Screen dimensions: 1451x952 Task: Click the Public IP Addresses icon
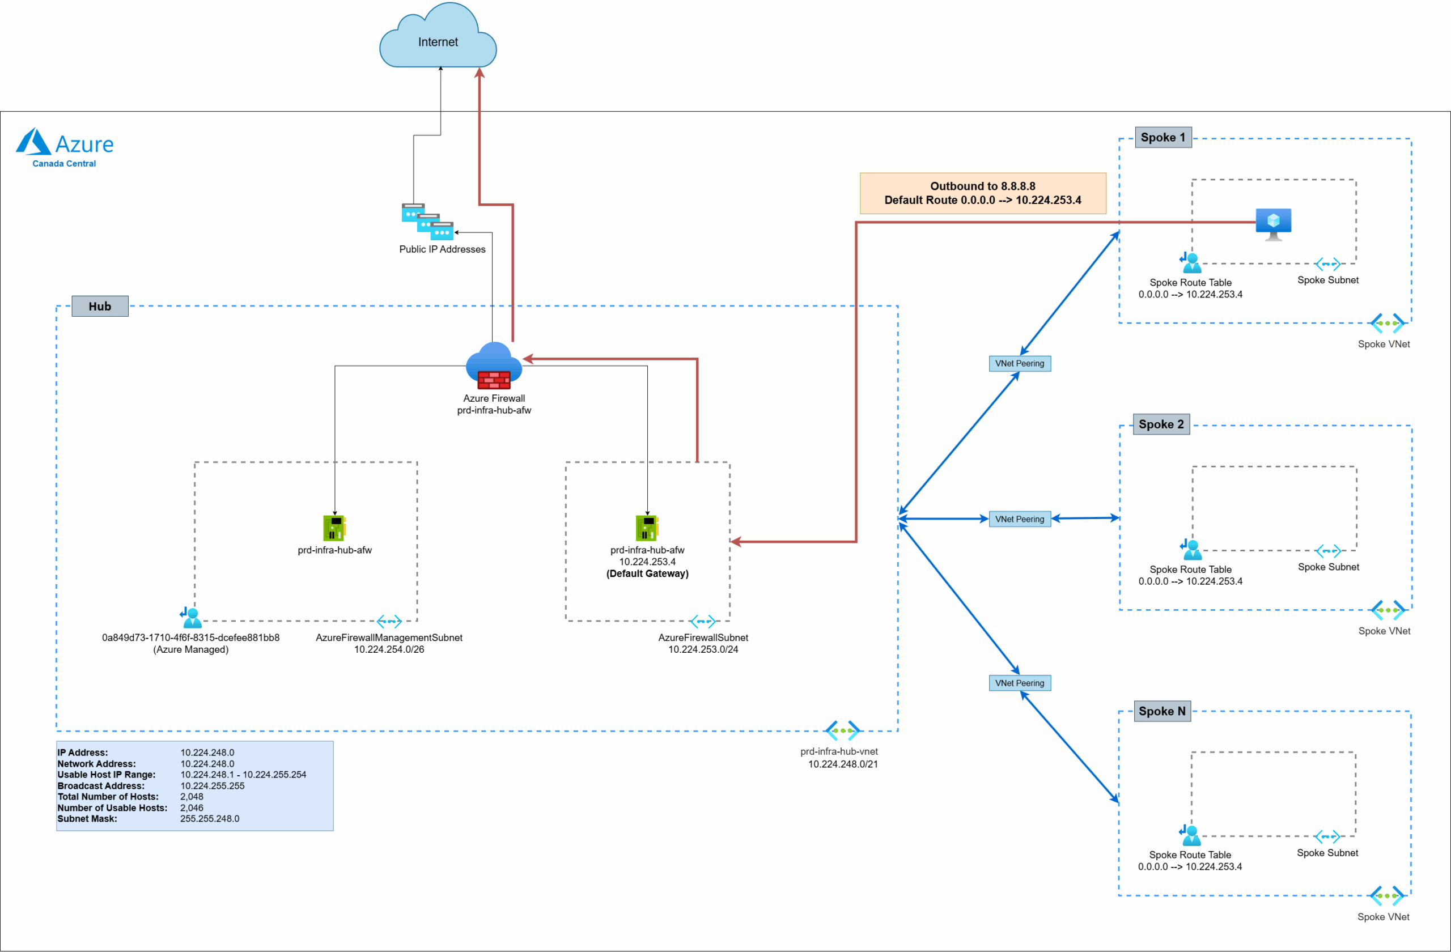(427, 222)
